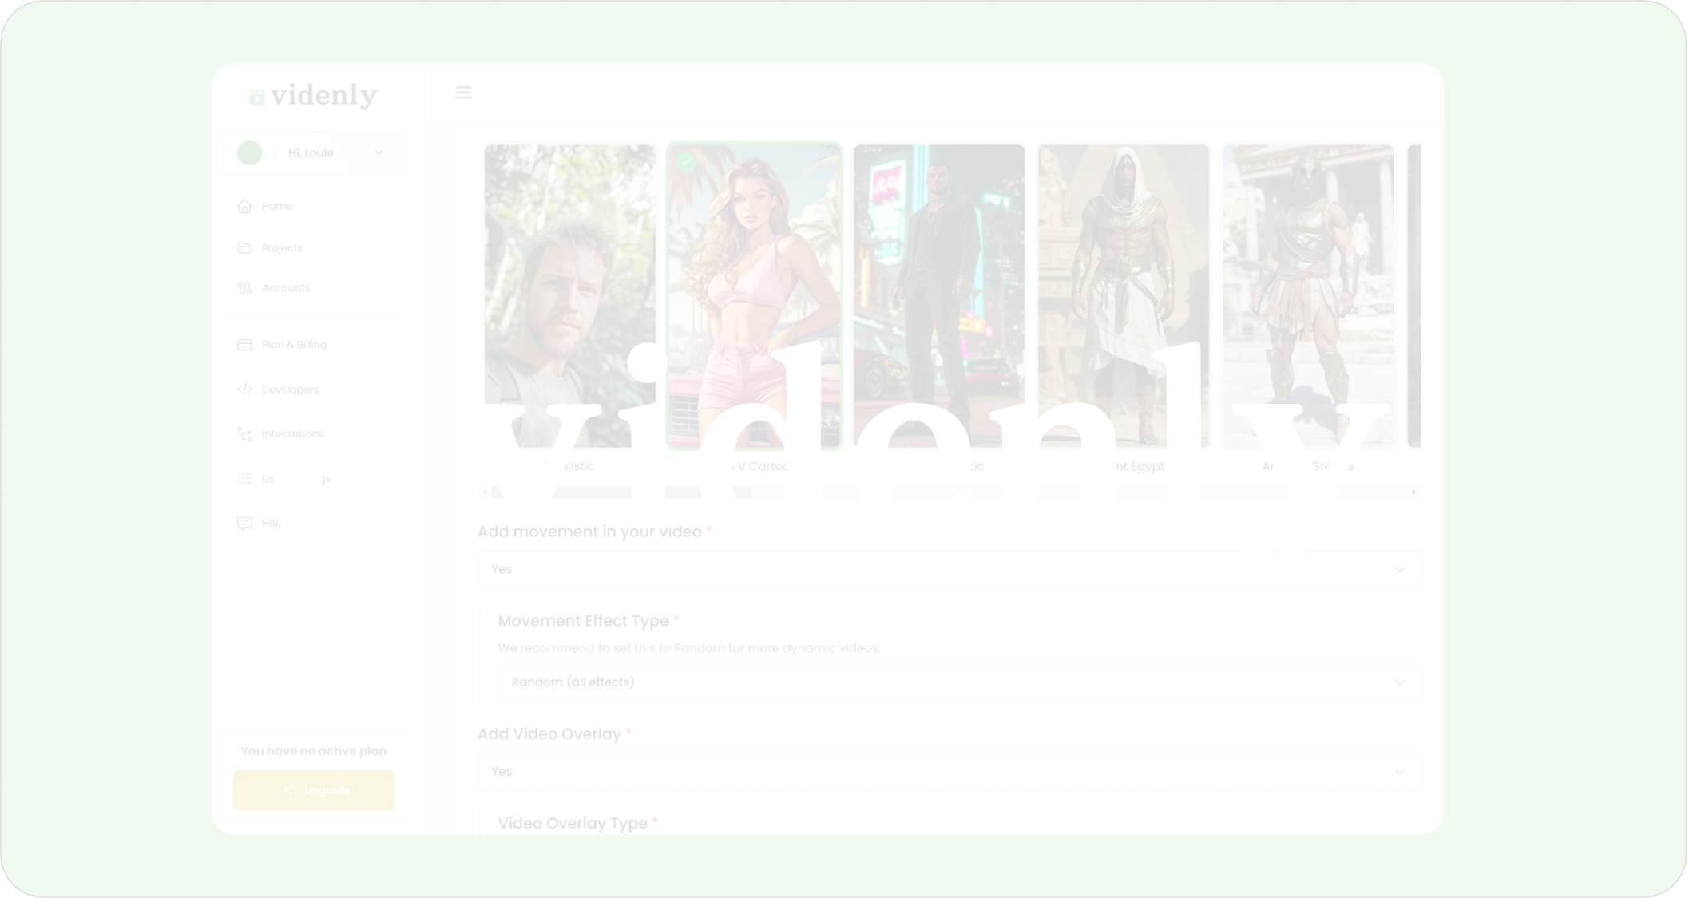Open the Add Video Overlay dropdown

pyautogui.click(x=948, y=772)
